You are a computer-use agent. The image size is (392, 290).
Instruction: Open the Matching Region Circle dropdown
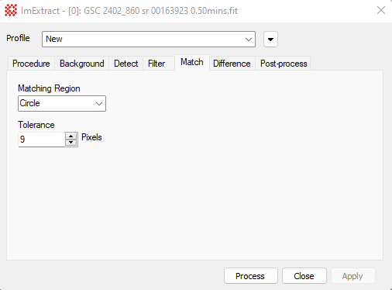pos(62,103)
